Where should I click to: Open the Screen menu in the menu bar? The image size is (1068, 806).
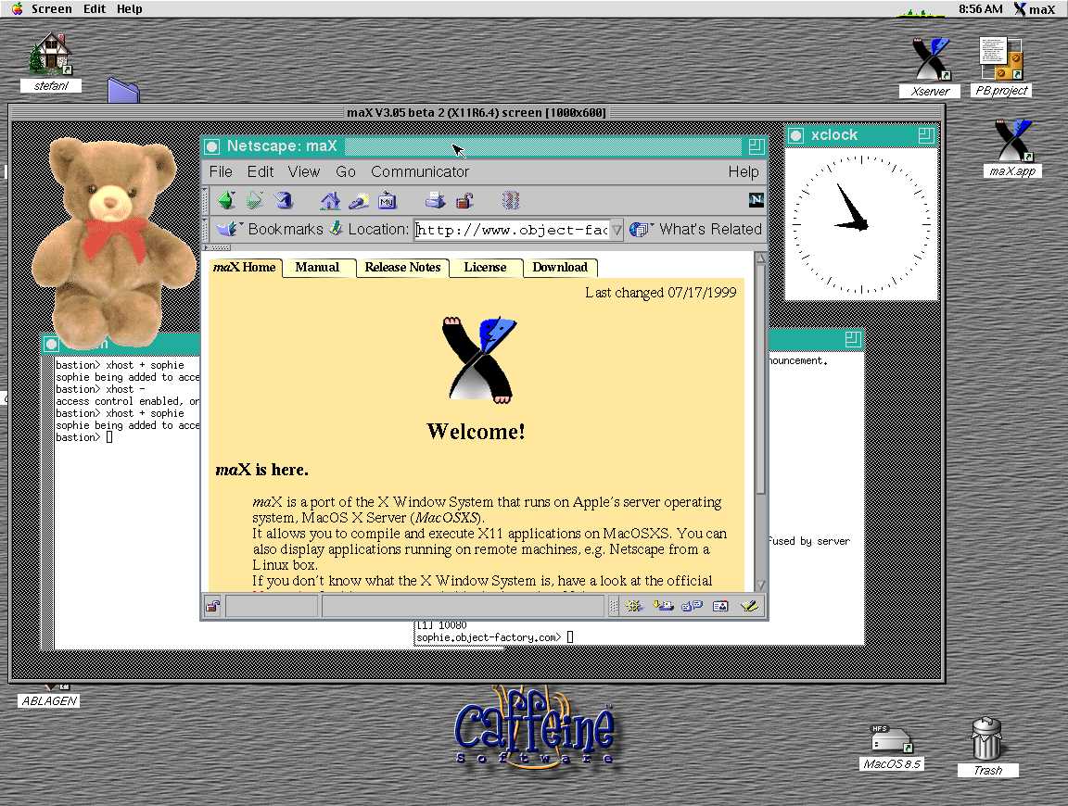click(51, 9)
